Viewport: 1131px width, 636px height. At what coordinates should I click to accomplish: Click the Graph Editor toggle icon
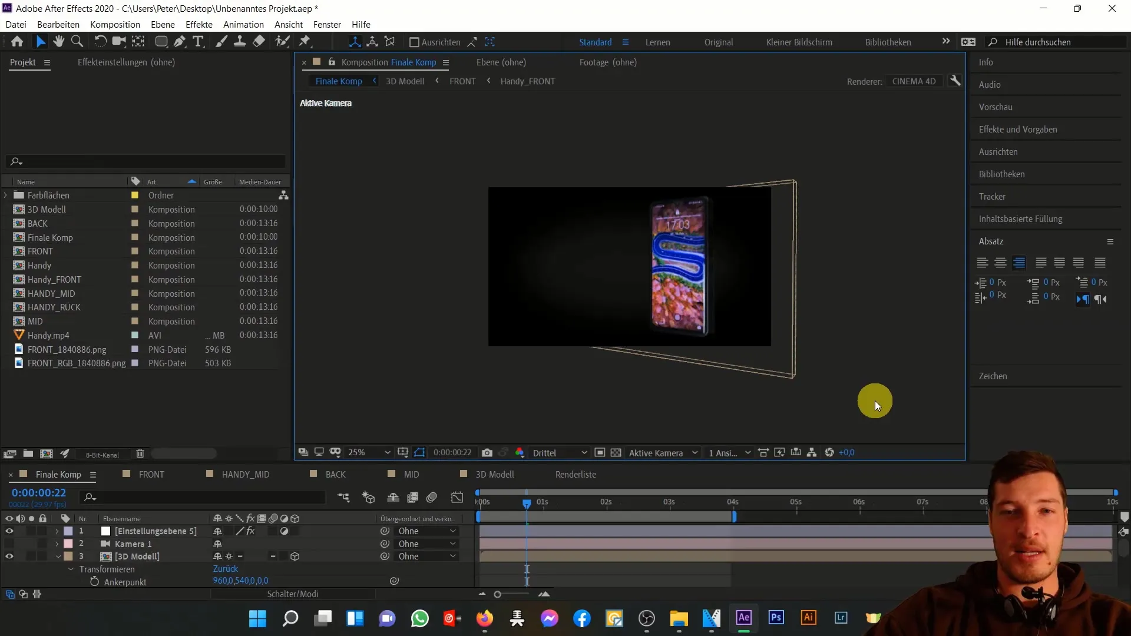(458, 499)
